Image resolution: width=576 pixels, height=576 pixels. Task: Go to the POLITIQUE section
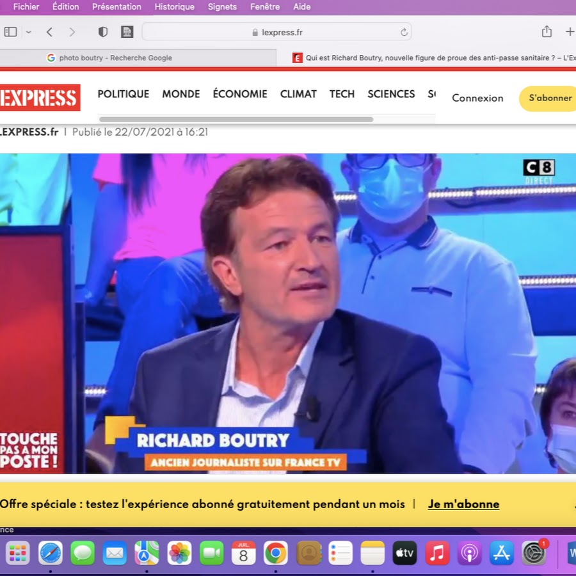coord(123,94)
